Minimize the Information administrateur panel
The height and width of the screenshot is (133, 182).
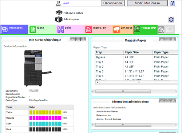click(x=162, y=100)
